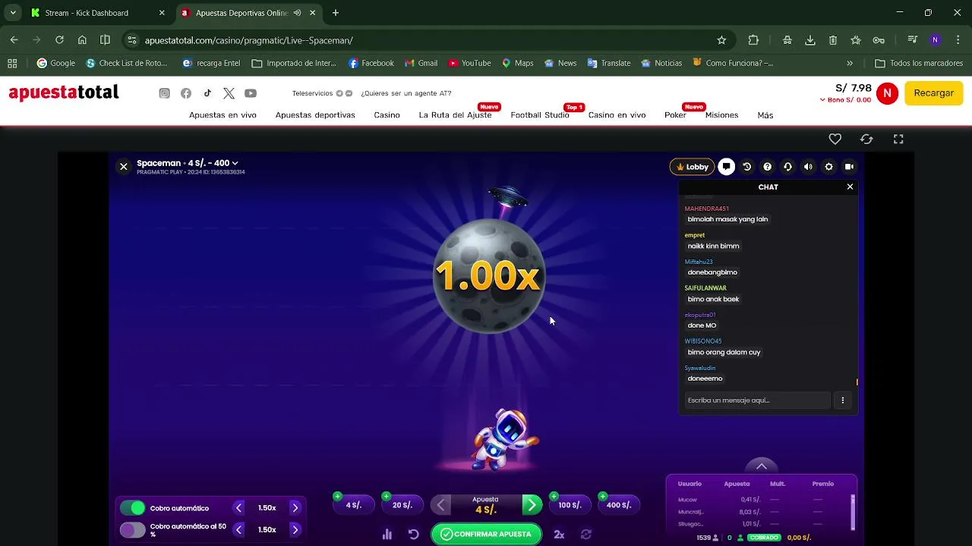Screen dimensions: 972x546
Task: Decrease Cobro automático multiplier
Action: coord(239,508)
